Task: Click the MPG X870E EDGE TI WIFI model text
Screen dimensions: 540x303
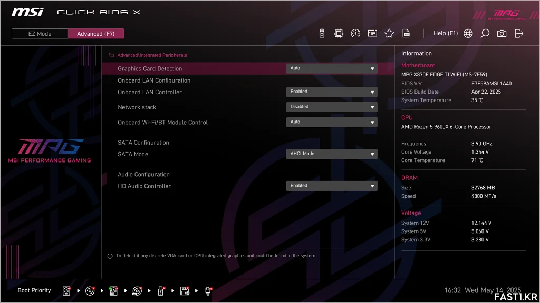Action: point(444,74)
